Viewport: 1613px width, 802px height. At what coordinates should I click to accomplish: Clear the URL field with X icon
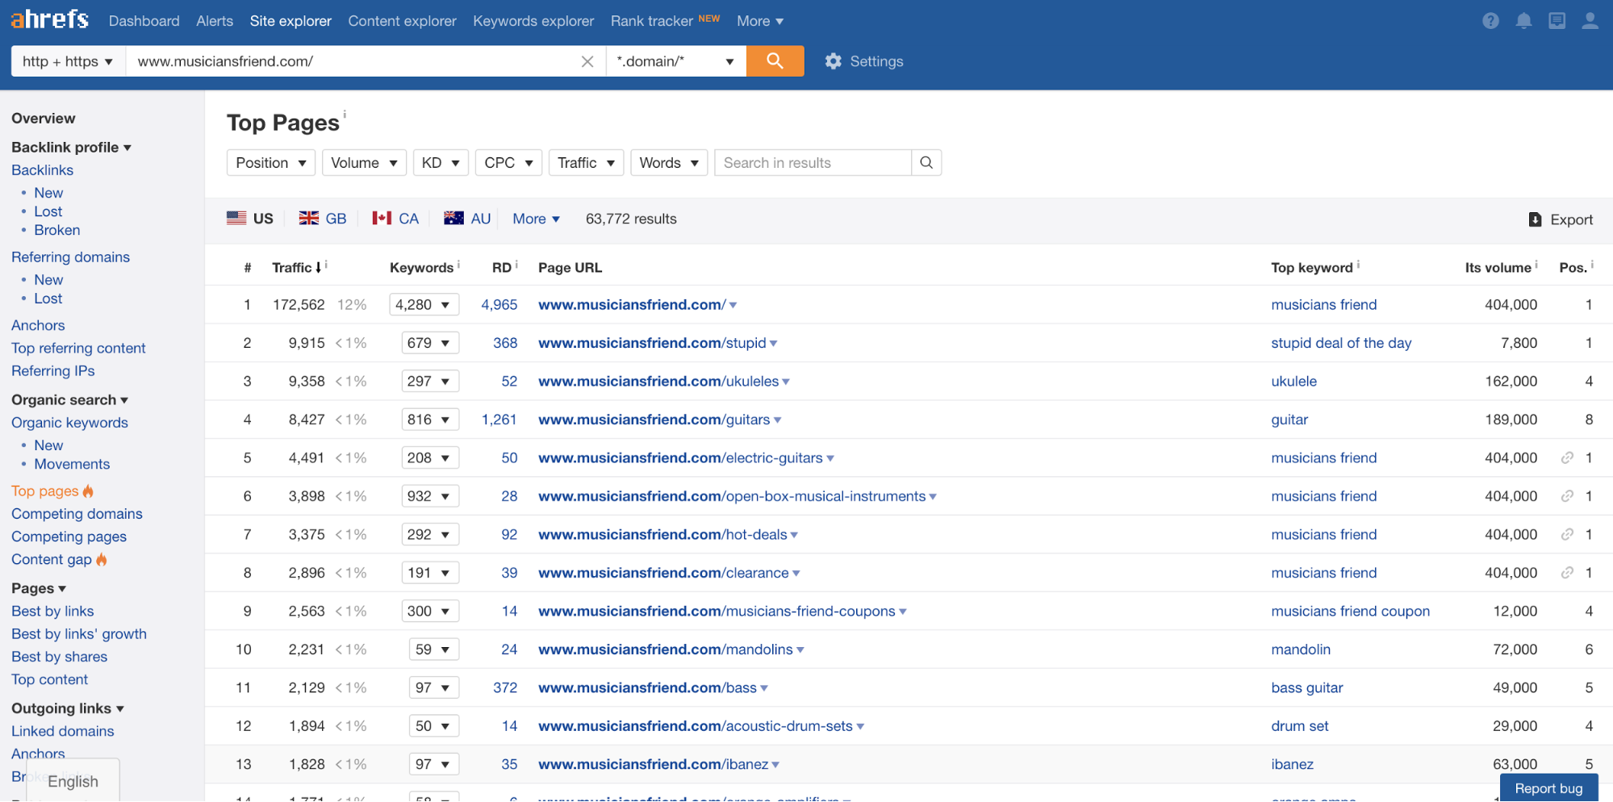tap(587, 61)
